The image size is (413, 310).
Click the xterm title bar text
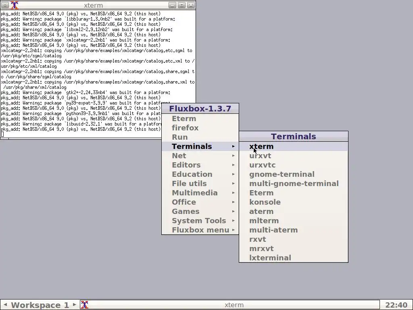(x=93, y=5)
